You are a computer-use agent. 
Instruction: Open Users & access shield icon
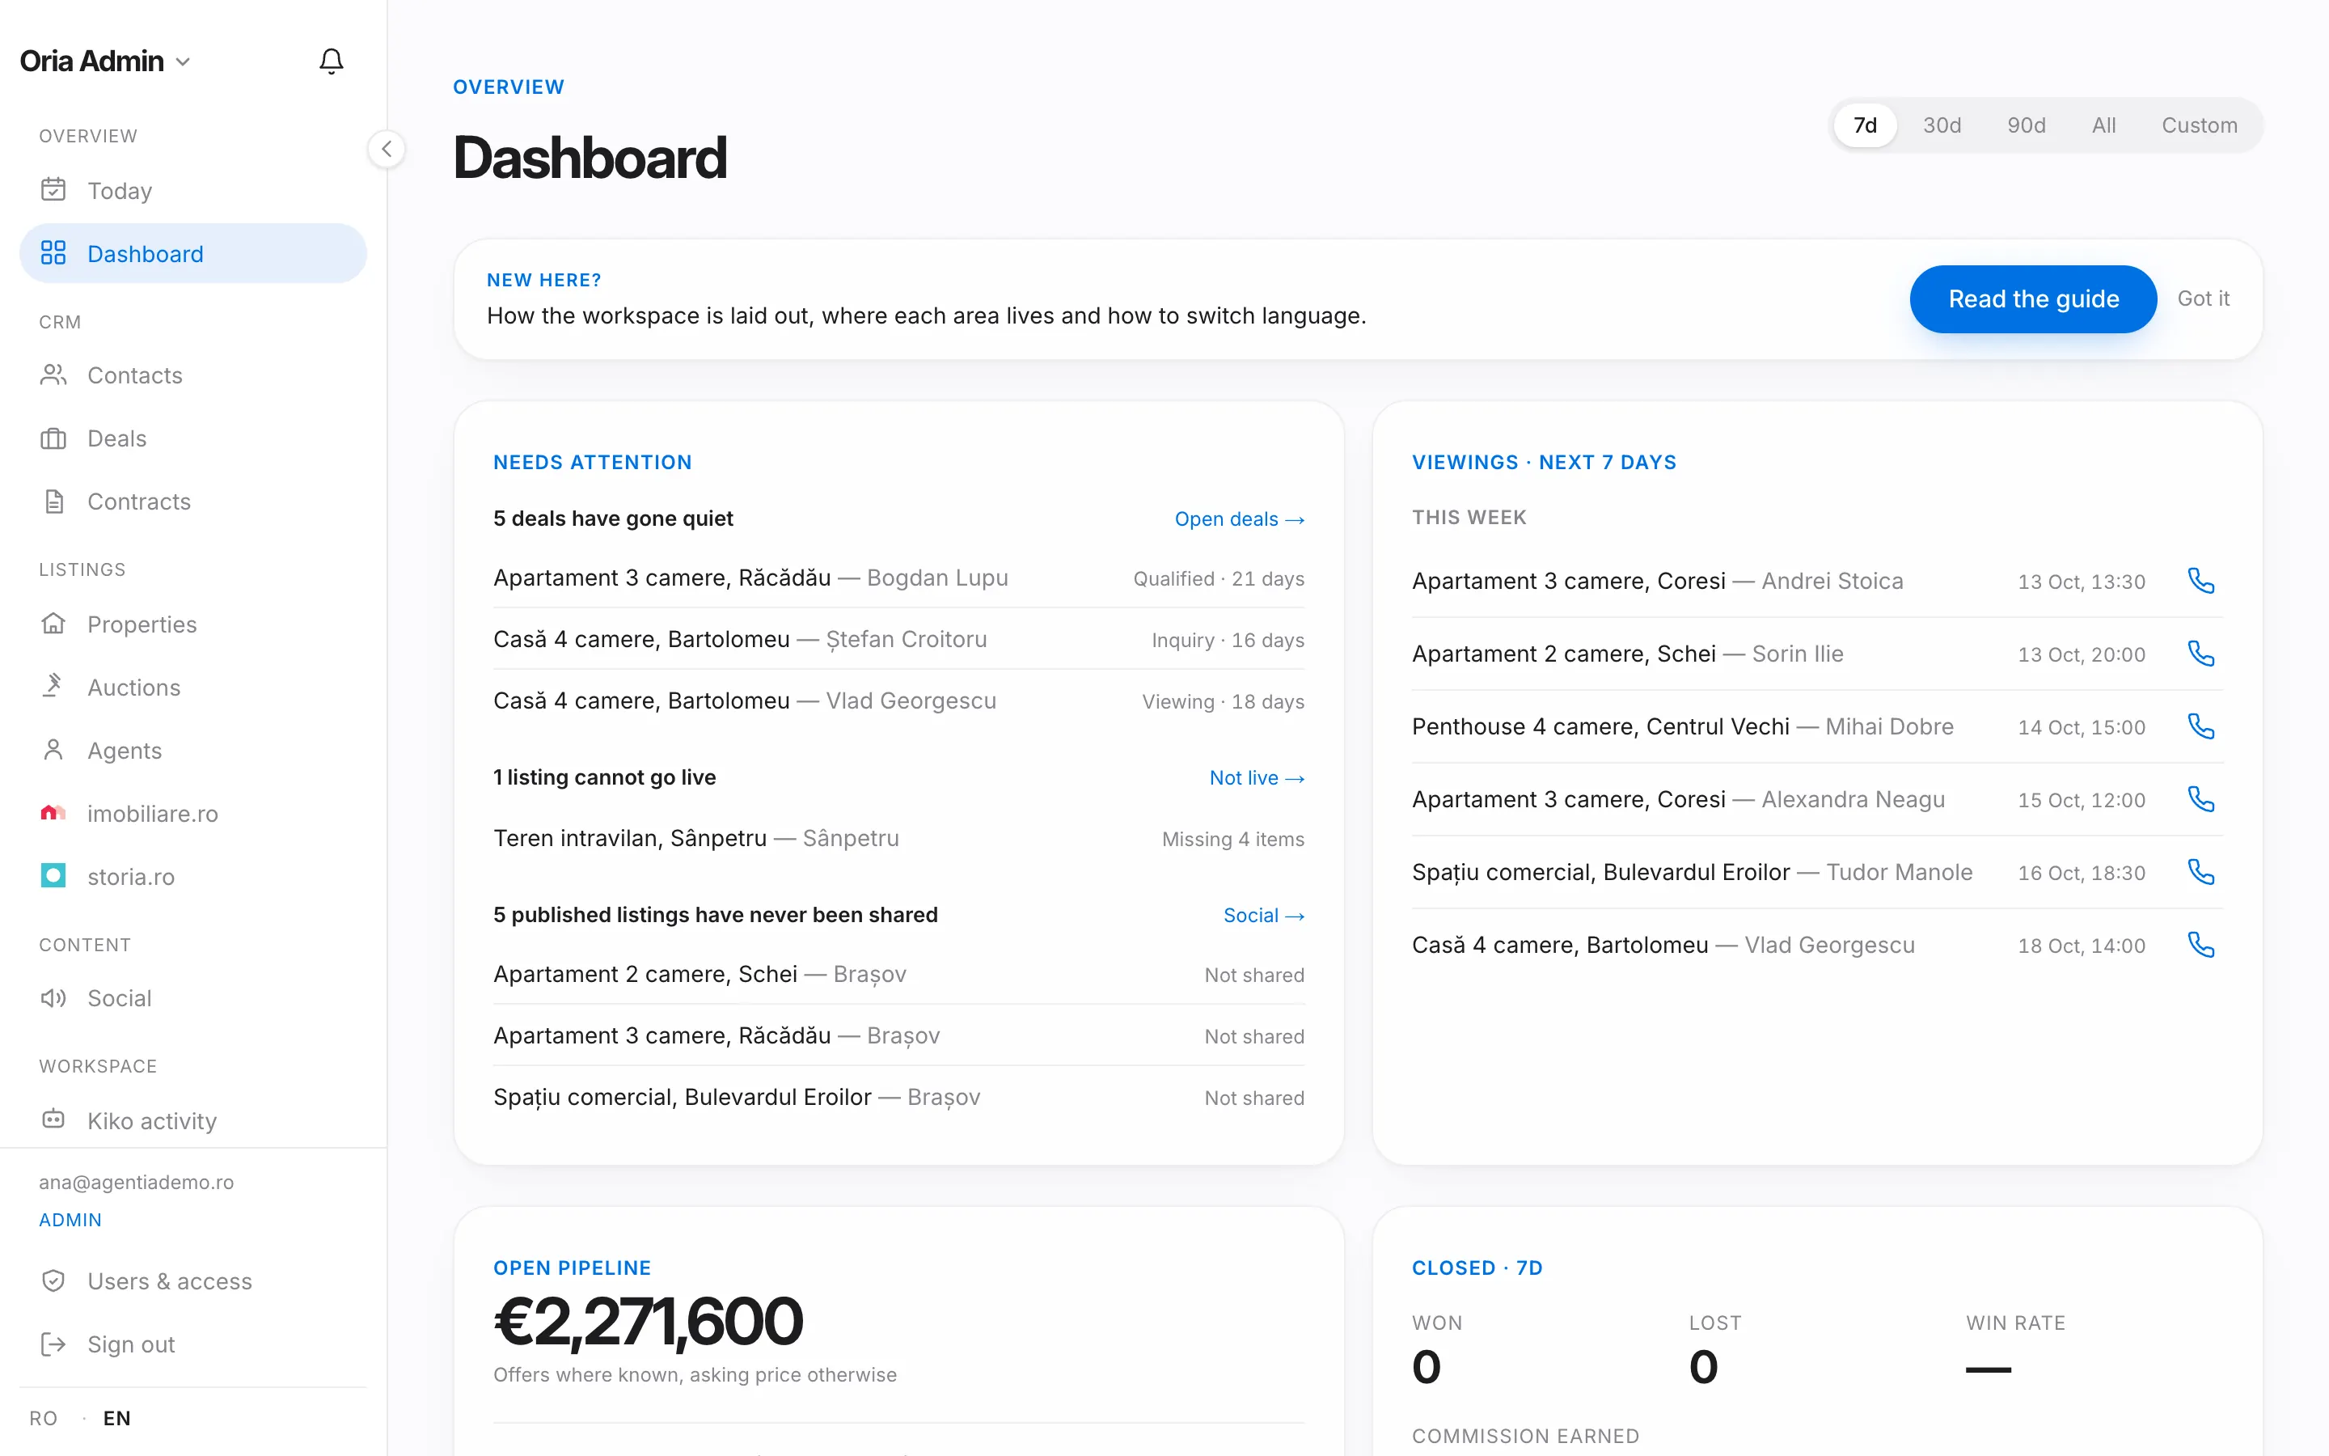pos(54,1280)
